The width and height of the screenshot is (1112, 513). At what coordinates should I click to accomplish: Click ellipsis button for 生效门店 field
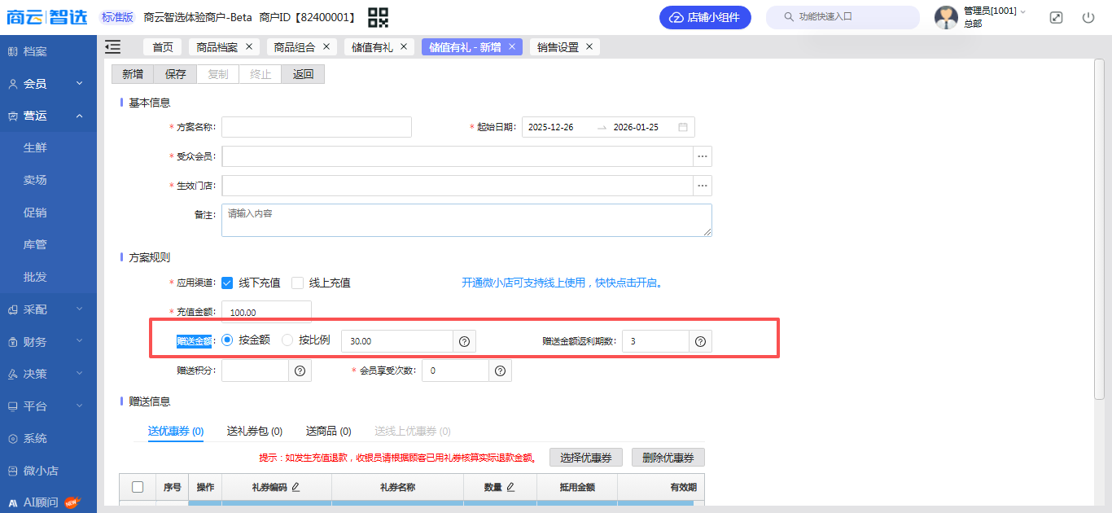click(703, 186)
